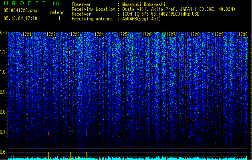The image size is (252, 160).
Task: Click the 0.8 kHz axis label
Action: [x=4, y=112]
